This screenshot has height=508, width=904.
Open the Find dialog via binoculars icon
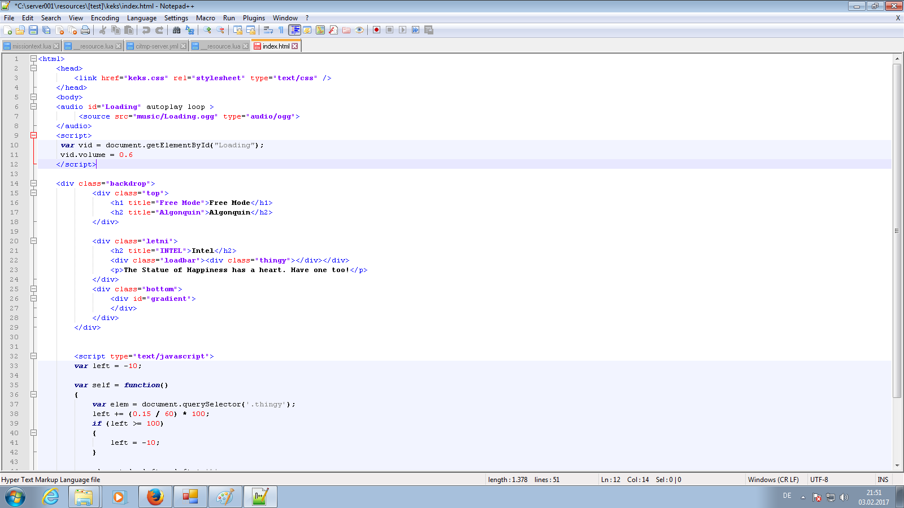point(177,30)
